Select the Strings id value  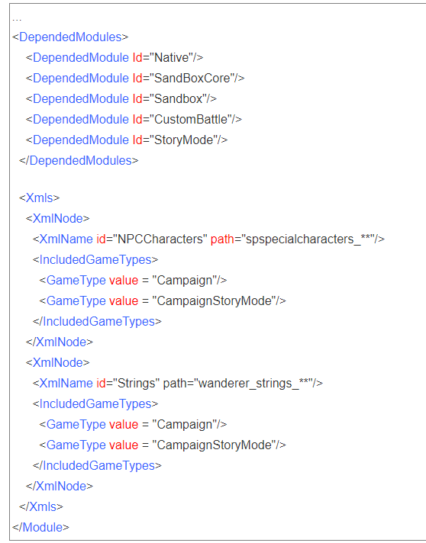[x=137, y=384]
